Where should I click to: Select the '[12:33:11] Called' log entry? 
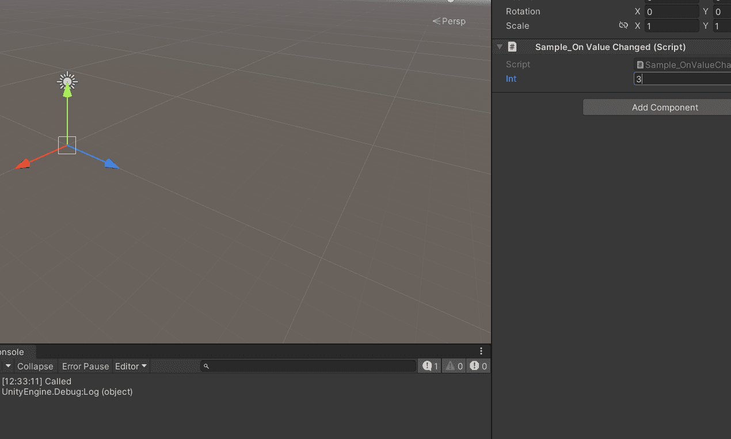[x=245, y=387]
